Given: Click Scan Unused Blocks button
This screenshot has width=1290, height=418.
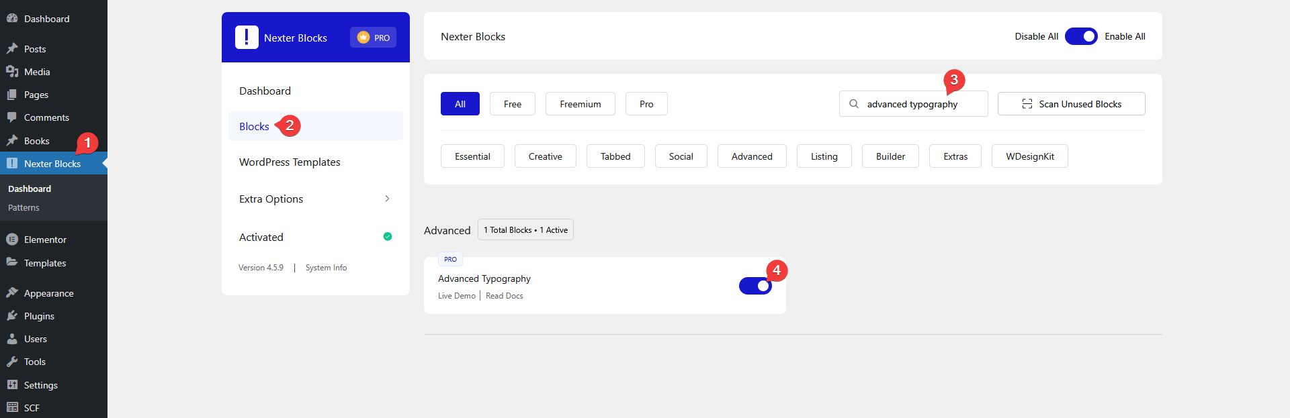Looking at the screenshot, I should (x=1071, y=104).
